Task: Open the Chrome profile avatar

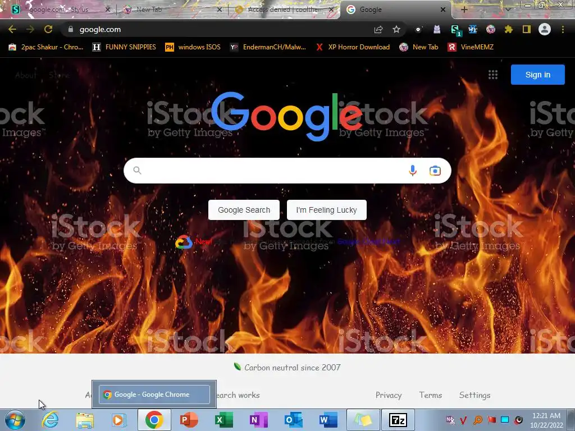Action: pos(545,29)
